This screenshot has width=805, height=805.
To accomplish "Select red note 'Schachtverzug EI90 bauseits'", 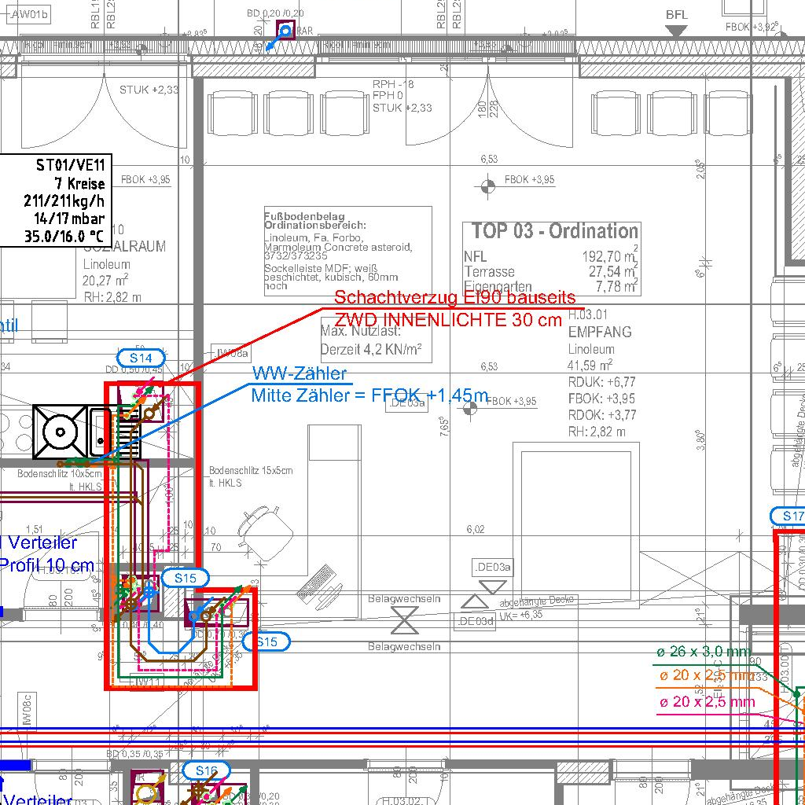I will [x=455, y=296].
